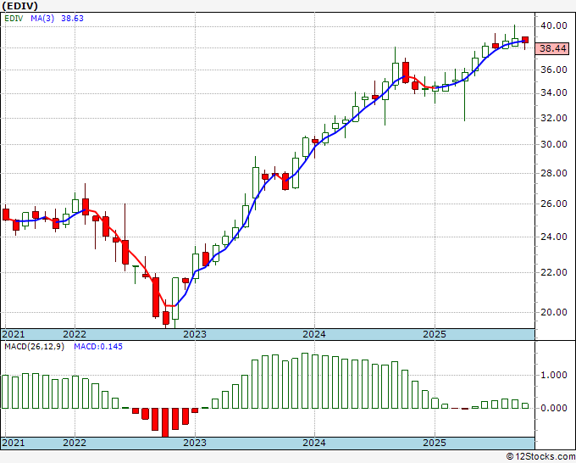
Task: Click the 12Stocks.com copyright text
Action: 540,456
